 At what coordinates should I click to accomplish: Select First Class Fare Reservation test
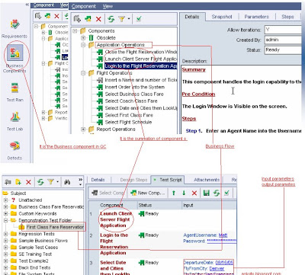tap(55, 227)
